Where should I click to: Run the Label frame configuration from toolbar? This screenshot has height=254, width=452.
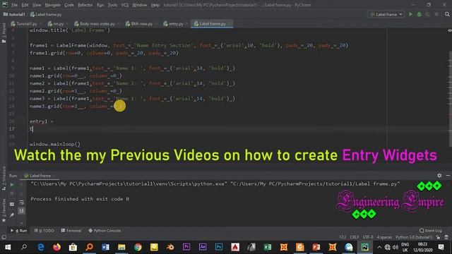(410, 14)
